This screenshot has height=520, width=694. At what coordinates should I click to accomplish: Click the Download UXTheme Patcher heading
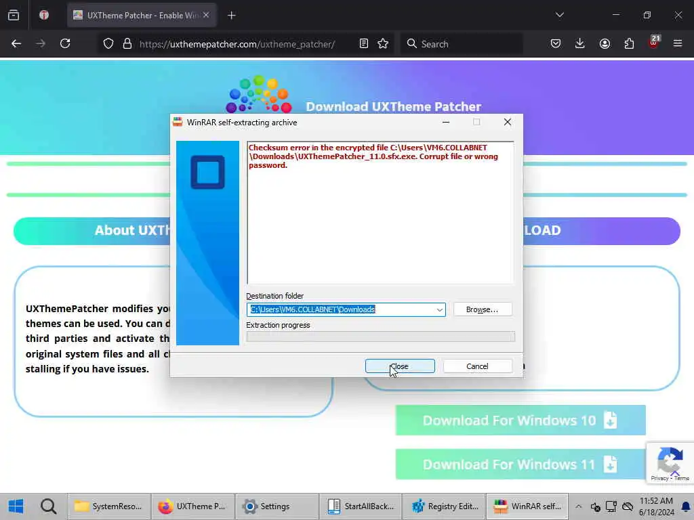tap(394, 107)
